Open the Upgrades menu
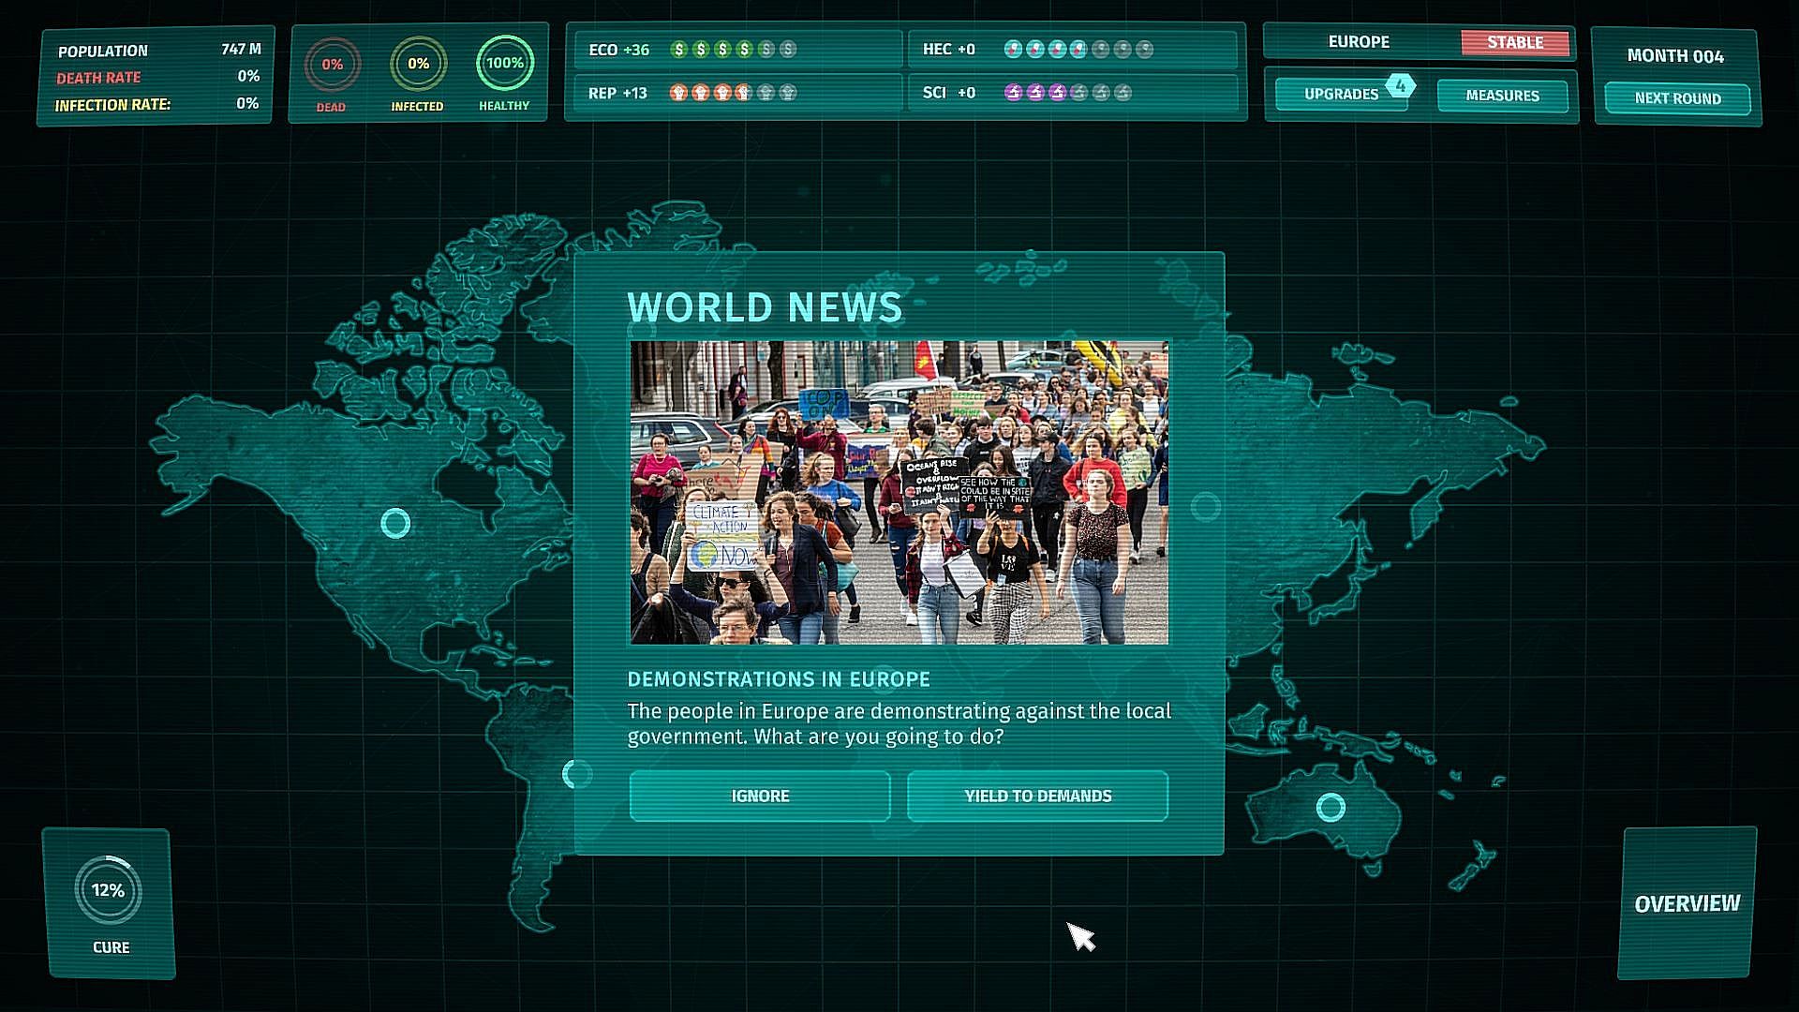 coord(1341,95)
